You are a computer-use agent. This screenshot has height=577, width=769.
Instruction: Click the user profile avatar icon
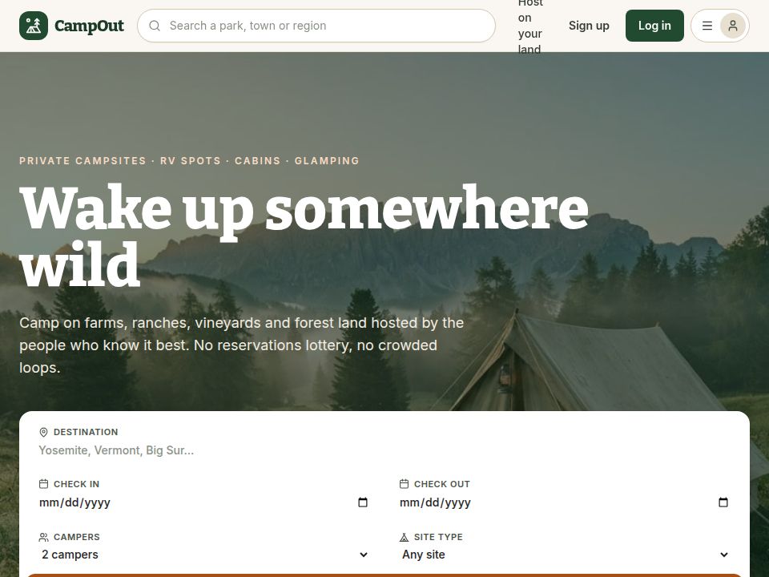point(733,26)
